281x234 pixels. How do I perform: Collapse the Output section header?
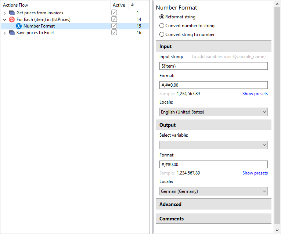(213, 125)
